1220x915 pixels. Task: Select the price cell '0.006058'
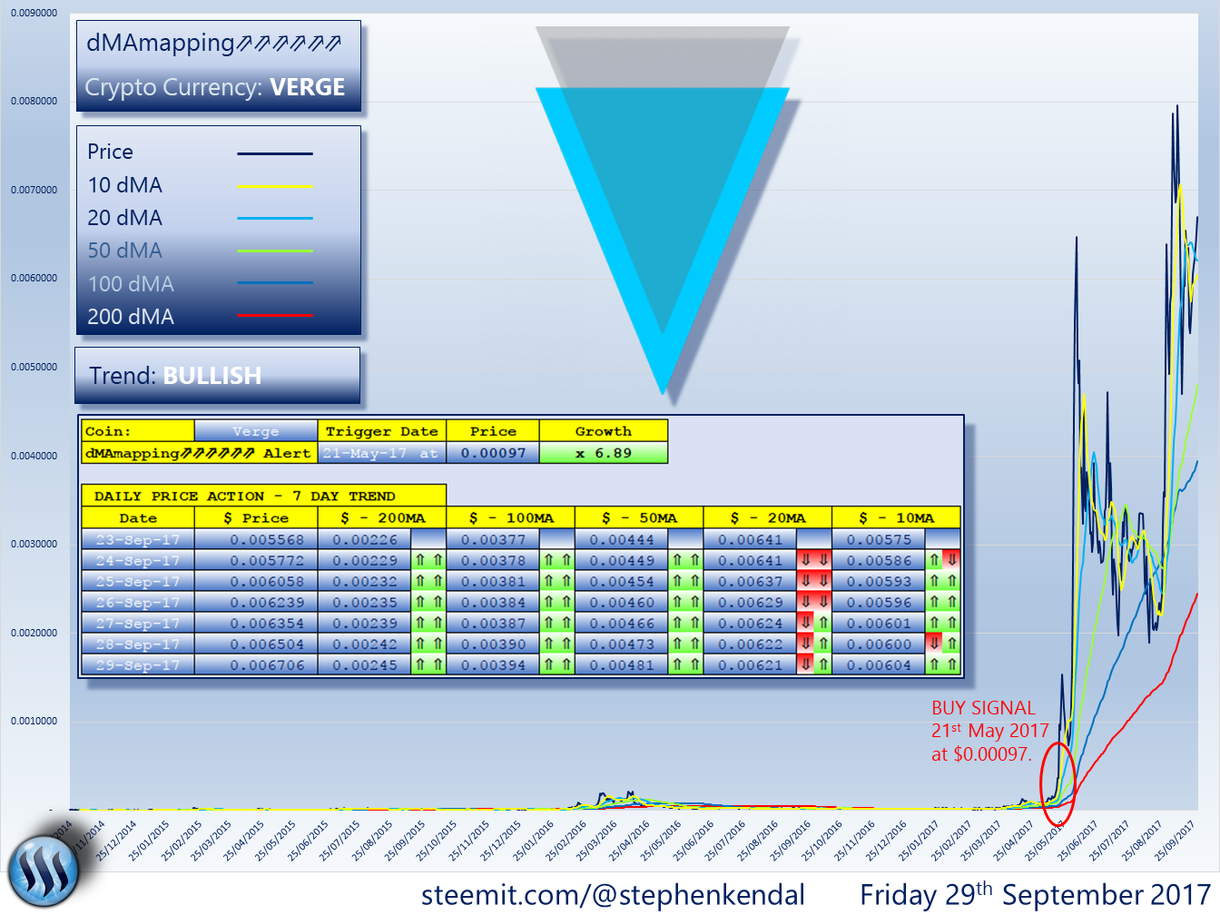257,582
